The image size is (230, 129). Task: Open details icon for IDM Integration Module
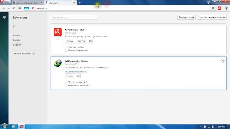point(78,76)
